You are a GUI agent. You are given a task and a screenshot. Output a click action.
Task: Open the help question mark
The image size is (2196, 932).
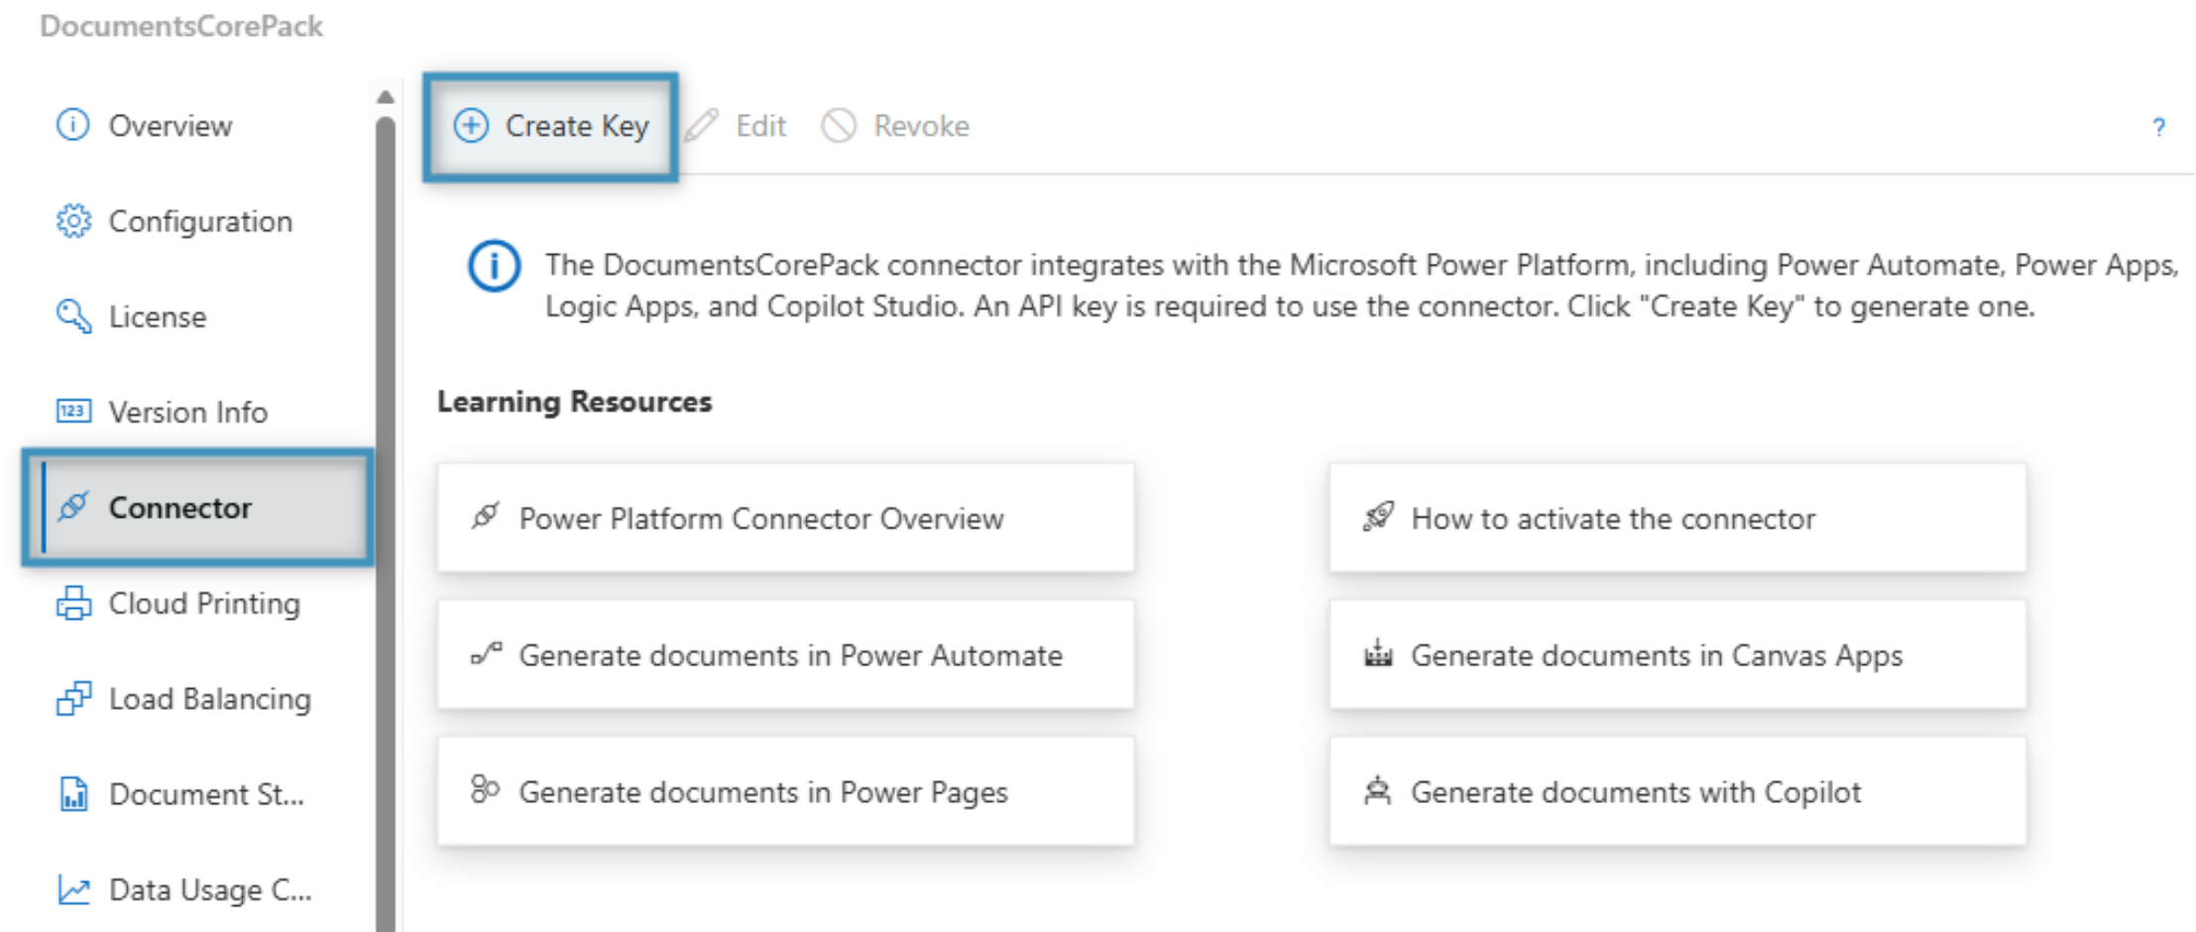tap(2158, 127)
